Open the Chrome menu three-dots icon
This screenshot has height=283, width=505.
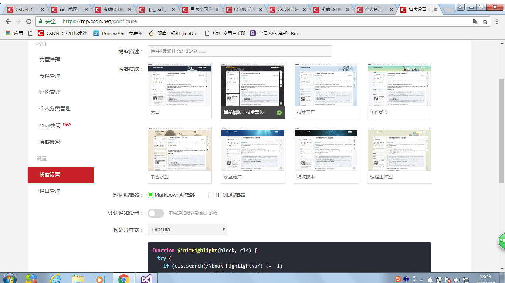tap(498, 21)
